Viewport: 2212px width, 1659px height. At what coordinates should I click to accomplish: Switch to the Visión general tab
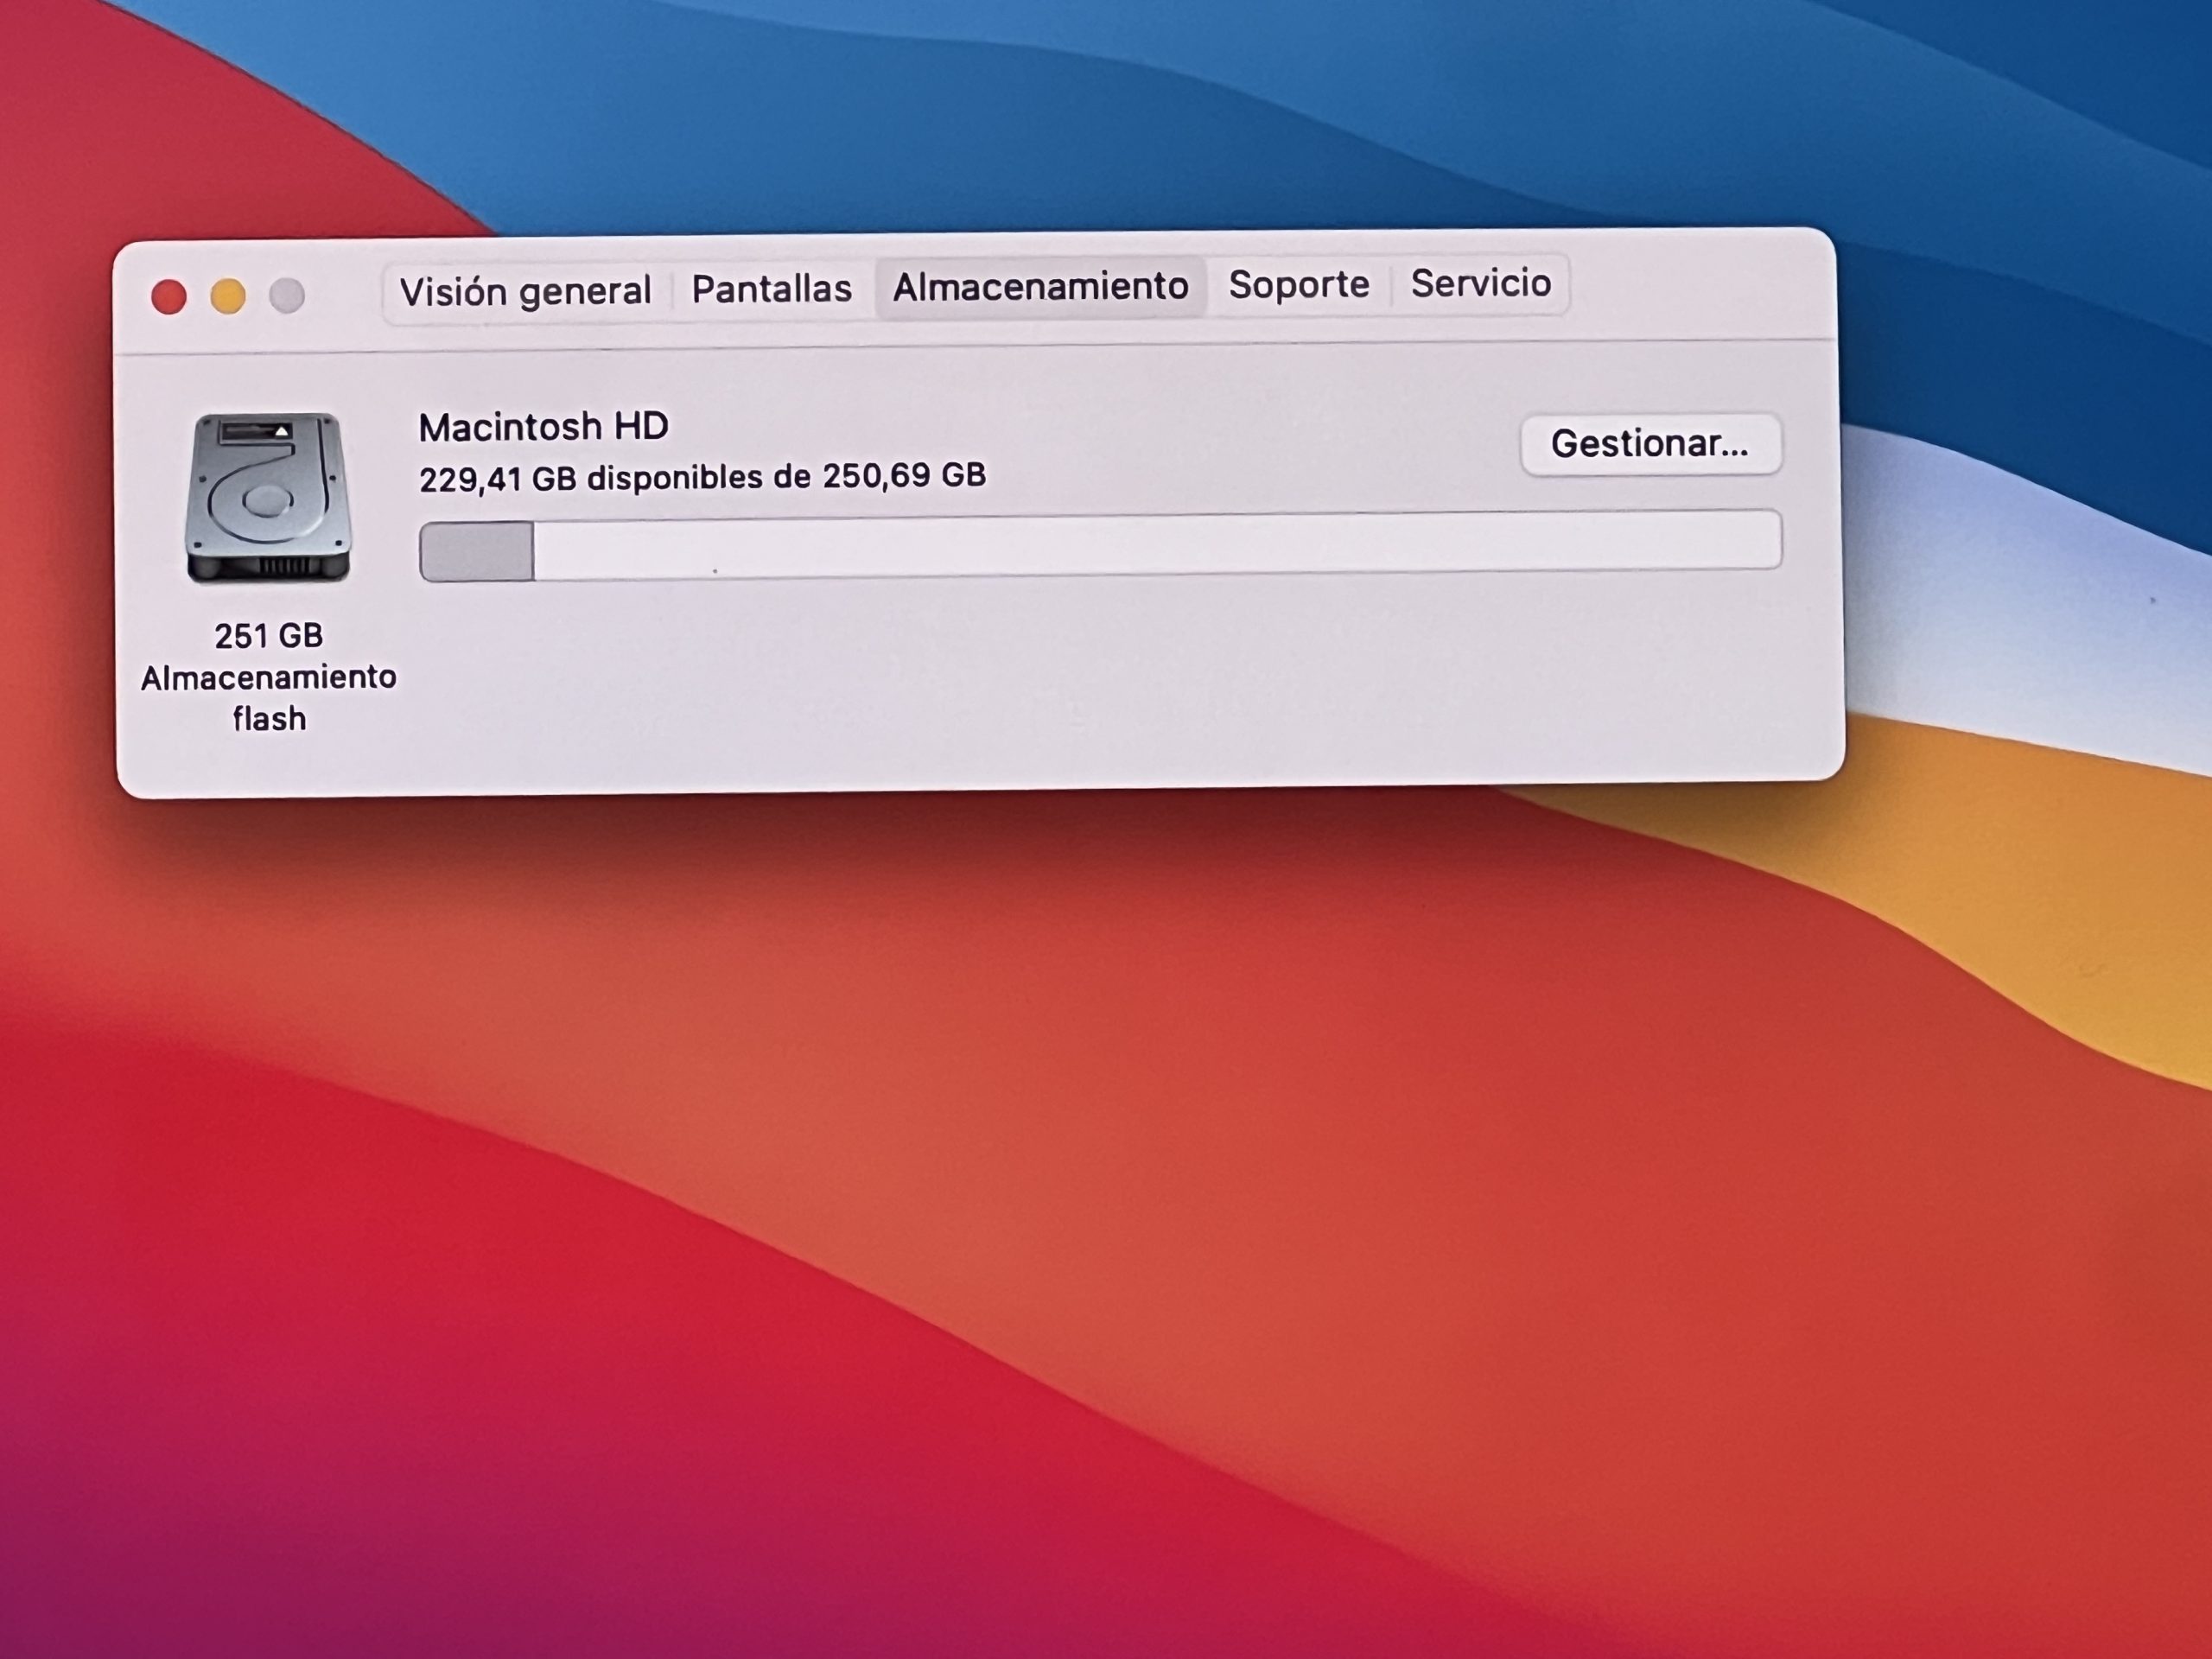click(525, 291)
